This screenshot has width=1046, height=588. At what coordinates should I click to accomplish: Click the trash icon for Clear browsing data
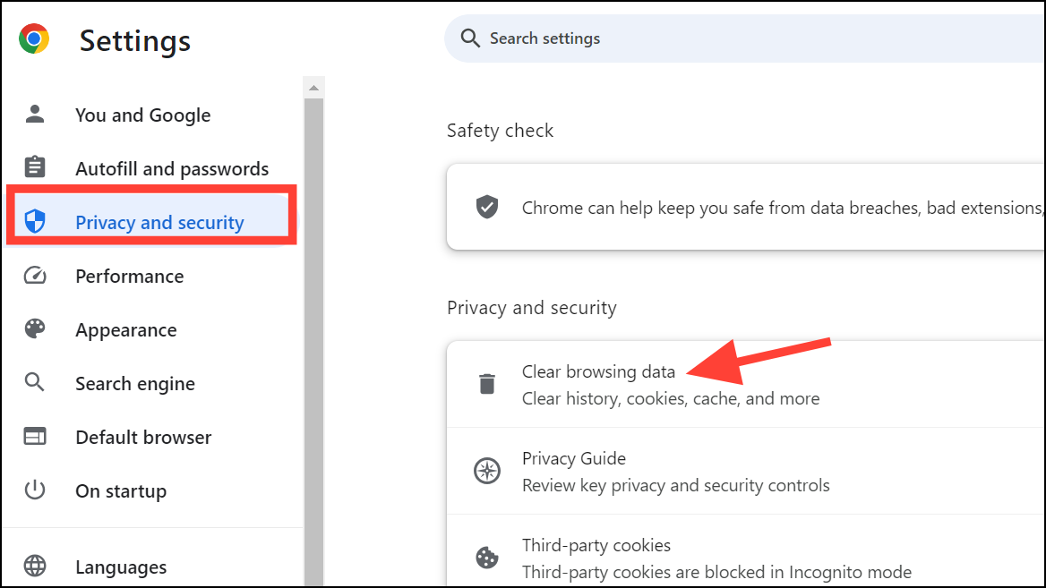[486, 382]
